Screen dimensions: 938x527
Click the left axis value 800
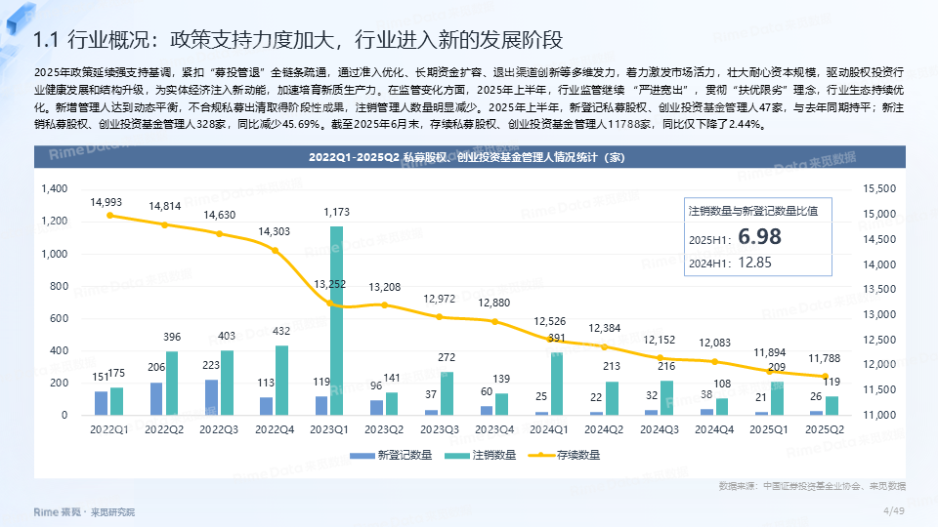point(60,286)
